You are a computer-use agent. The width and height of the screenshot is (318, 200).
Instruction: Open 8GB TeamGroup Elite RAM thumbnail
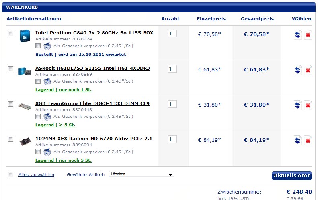coord(25,106)
